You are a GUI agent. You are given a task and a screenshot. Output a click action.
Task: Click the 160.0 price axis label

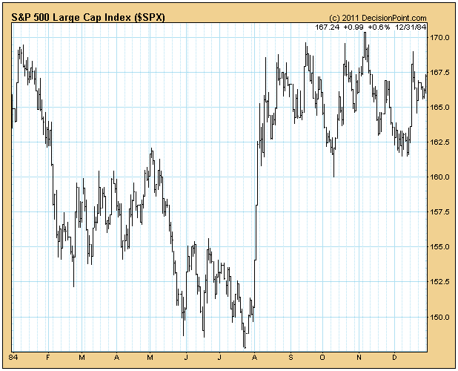click(439, 177)
